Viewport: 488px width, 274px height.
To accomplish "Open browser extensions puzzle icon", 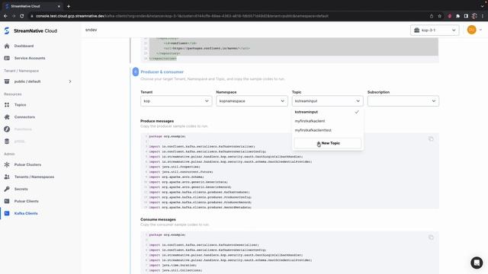I will tap(457, 16).
